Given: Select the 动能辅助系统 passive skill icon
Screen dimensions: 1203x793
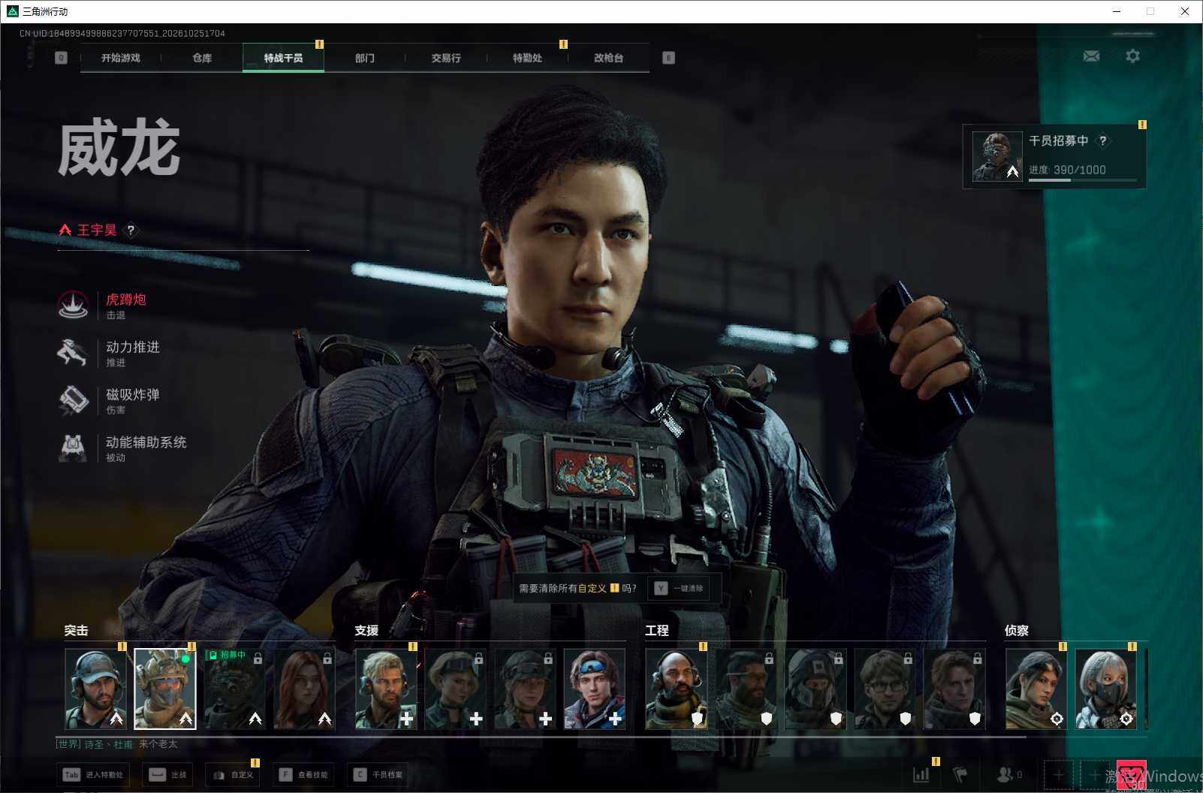Looking at the screenshot, I should (x=73, y=448).
